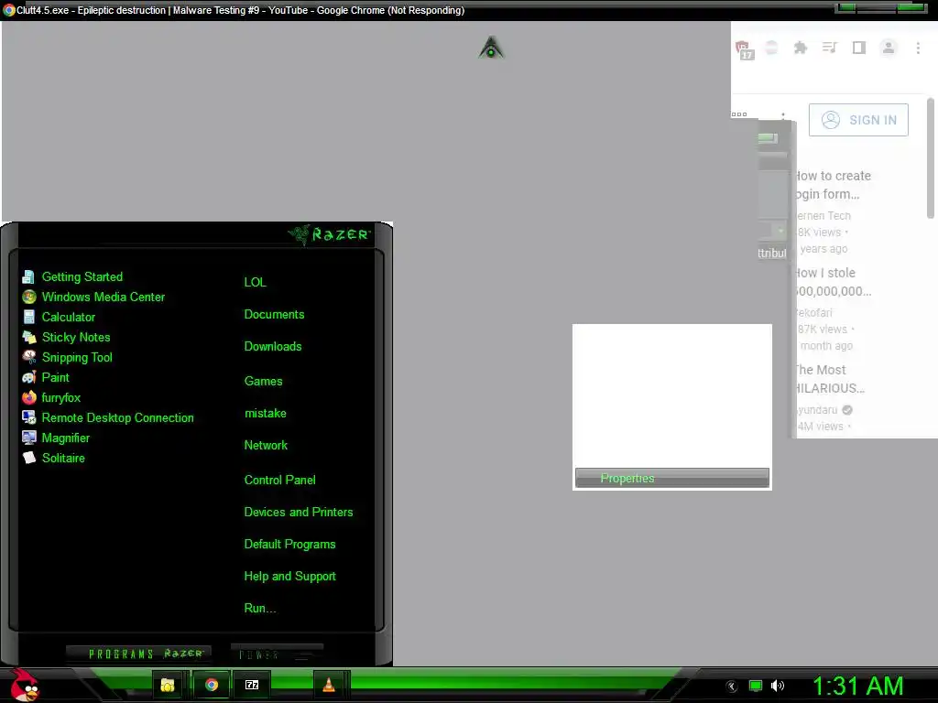Click the Angry Birds start button
The width and height of the screenshot is (938, 703).
tap(25, 685)
